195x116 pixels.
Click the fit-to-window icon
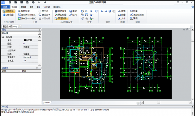pos(86,15)
